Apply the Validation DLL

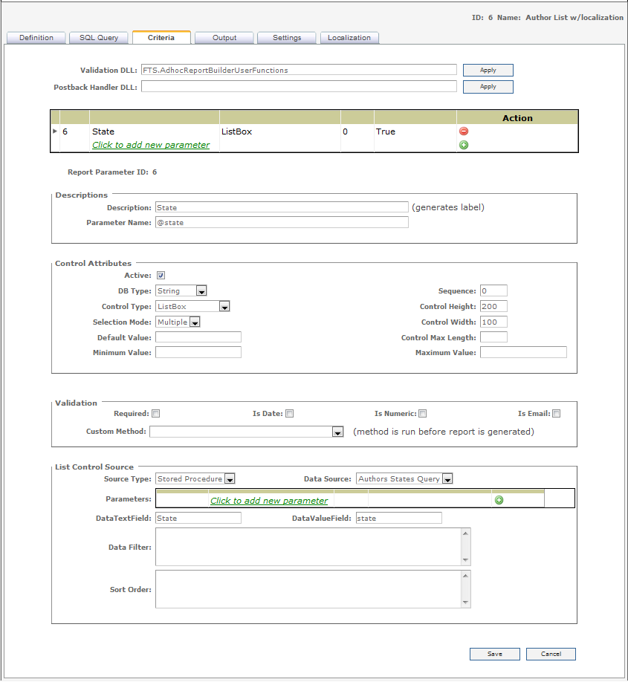click(488, 70)
